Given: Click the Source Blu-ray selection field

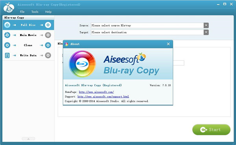Looking at the screenshot, I should click(x=147, y=25).
